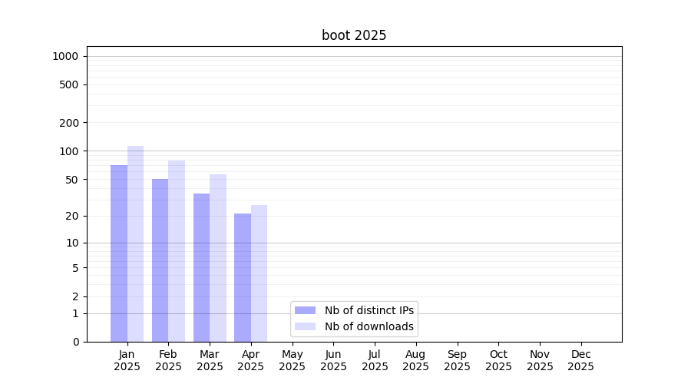The image size is (691, 384).
Task: Select the 'Nb of distinct IPs' legend label
Action: pyautogui.click(x=369, y=310)
